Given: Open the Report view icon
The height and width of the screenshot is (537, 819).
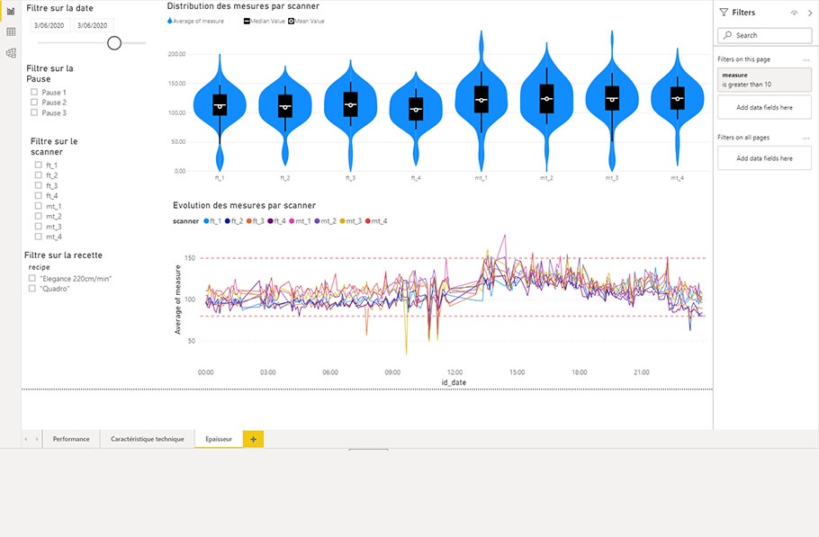Looking at the screenshot, I should pyautogui.click(x=11, y=11).
